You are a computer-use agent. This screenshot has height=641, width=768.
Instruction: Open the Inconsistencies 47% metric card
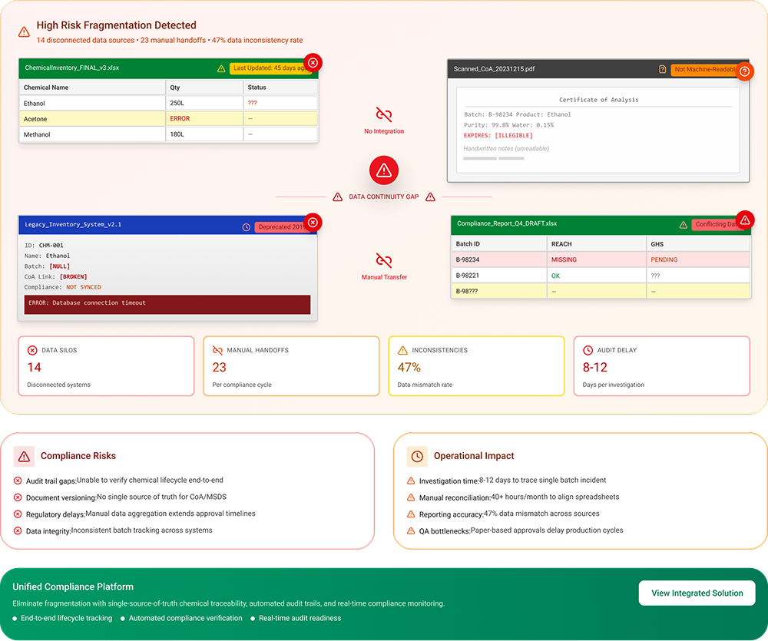[476, 366]
